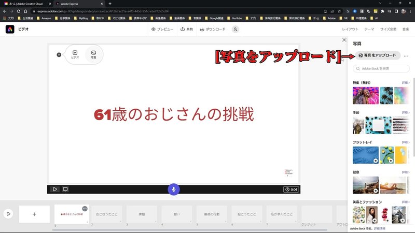Click the plus add-content icon on slide
This screenshot has height=233, width=415.
59,55
